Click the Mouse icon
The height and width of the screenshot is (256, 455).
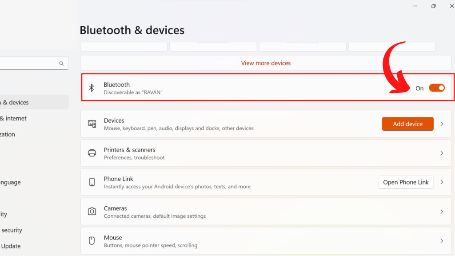point(92,240)
